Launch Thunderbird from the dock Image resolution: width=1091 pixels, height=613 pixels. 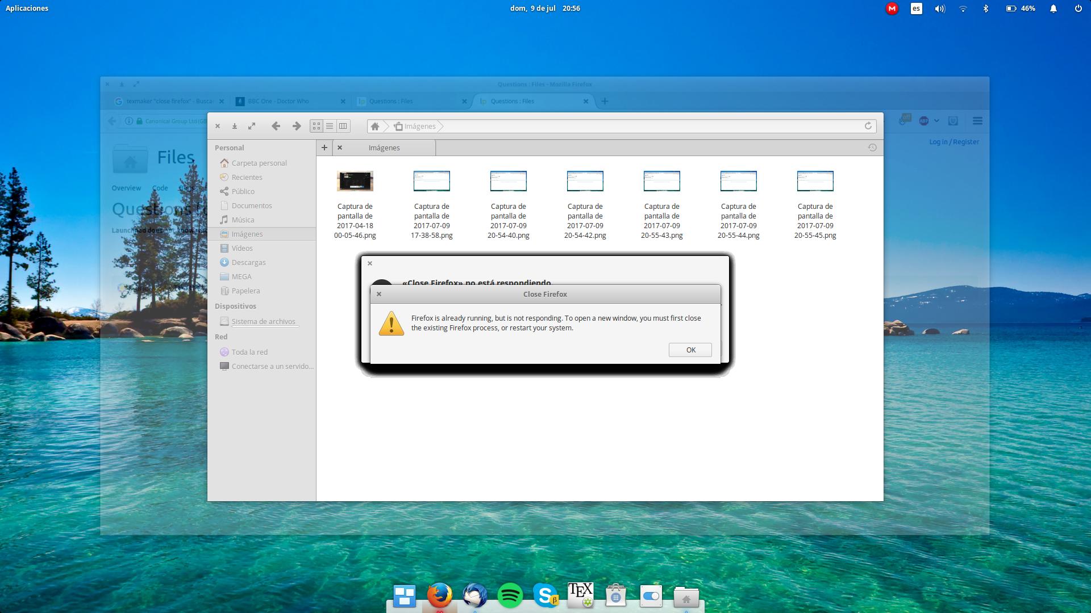pyautogui.click(x=474, y=596)
